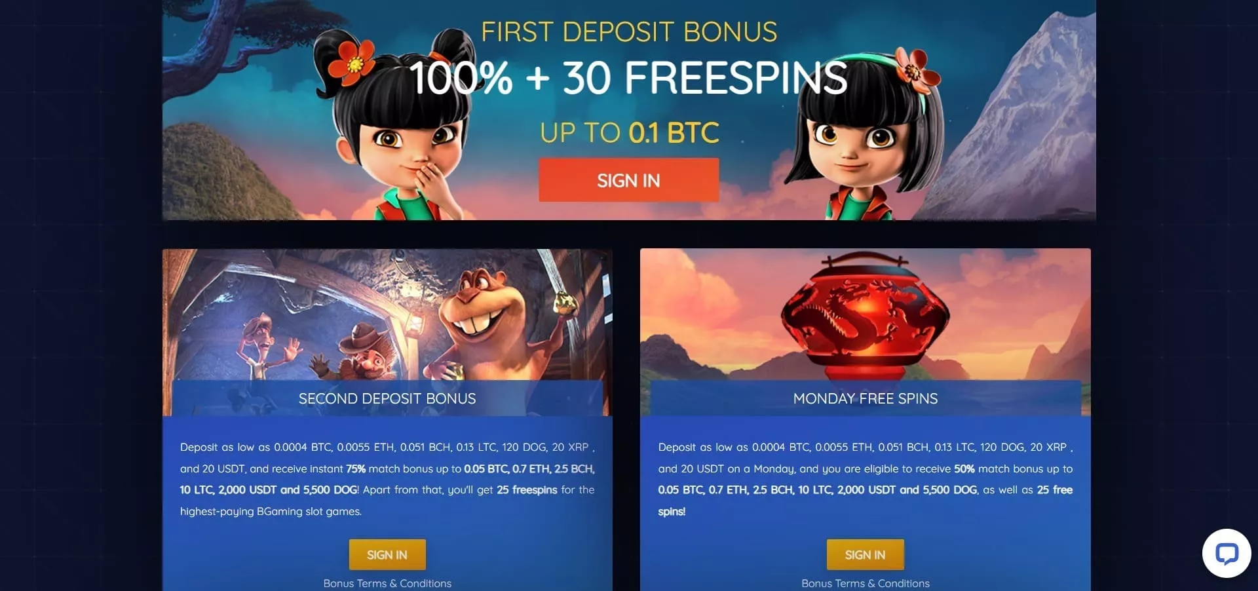Open the live chat bubble icon

(1227, 553)
